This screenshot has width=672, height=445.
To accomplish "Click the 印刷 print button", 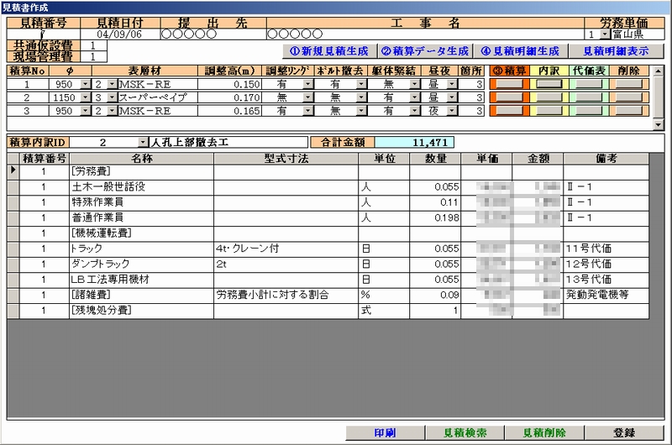I will (385, 433).
